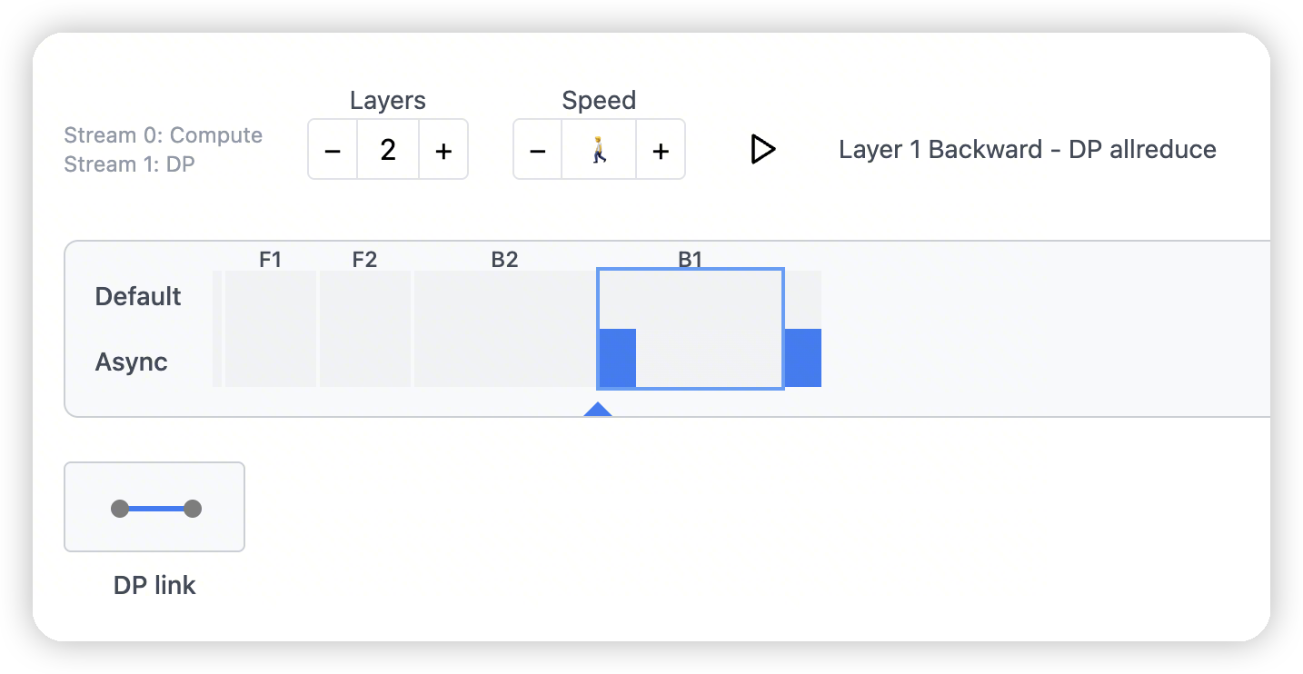Click the Default row label
This screenshot has height=674, width=1303.
point(138,296)
